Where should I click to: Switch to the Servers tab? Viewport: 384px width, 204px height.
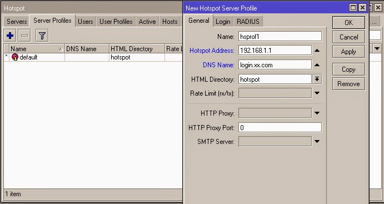click(17, 22)
